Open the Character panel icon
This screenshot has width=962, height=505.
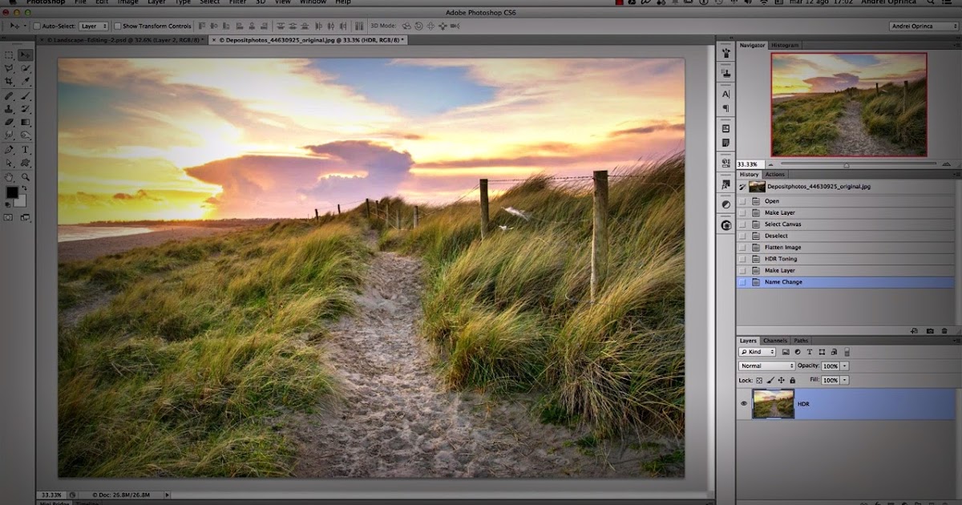[726, 94]
